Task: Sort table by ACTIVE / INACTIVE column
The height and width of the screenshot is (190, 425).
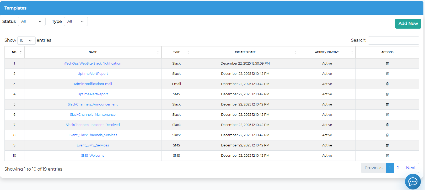Action: coord(327,52)
